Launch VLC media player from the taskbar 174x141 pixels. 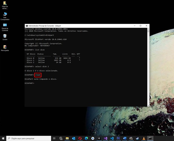144,138
